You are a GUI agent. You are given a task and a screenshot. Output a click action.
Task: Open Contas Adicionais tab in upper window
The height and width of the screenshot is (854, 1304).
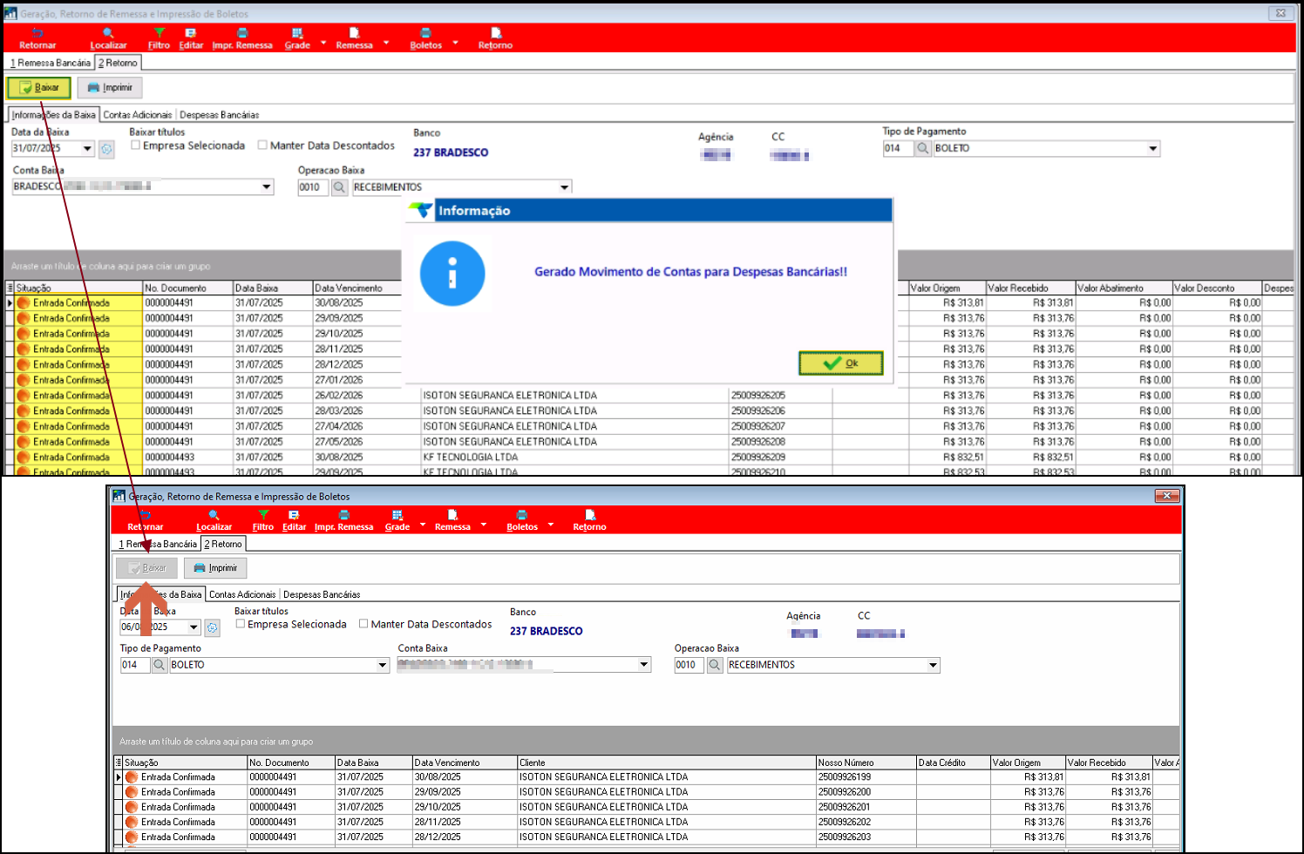coord(138,115)
